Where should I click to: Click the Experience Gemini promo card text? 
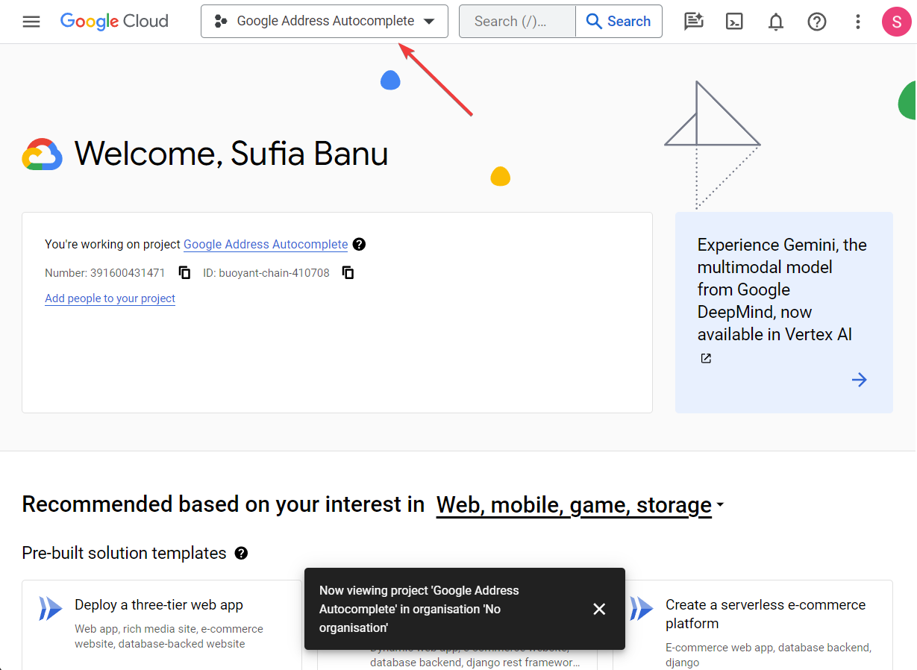[782, 289]
